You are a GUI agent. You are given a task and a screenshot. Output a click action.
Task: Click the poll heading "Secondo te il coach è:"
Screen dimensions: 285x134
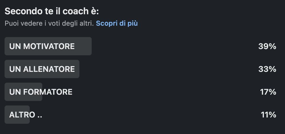[x=52, y=11]
